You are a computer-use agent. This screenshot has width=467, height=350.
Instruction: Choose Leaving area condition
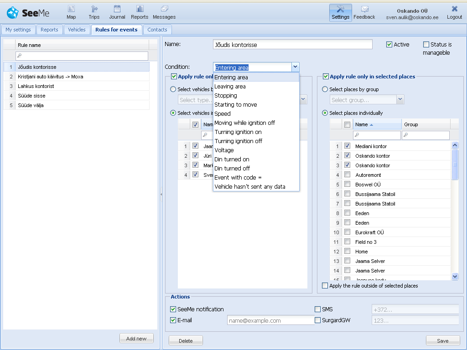256,86
